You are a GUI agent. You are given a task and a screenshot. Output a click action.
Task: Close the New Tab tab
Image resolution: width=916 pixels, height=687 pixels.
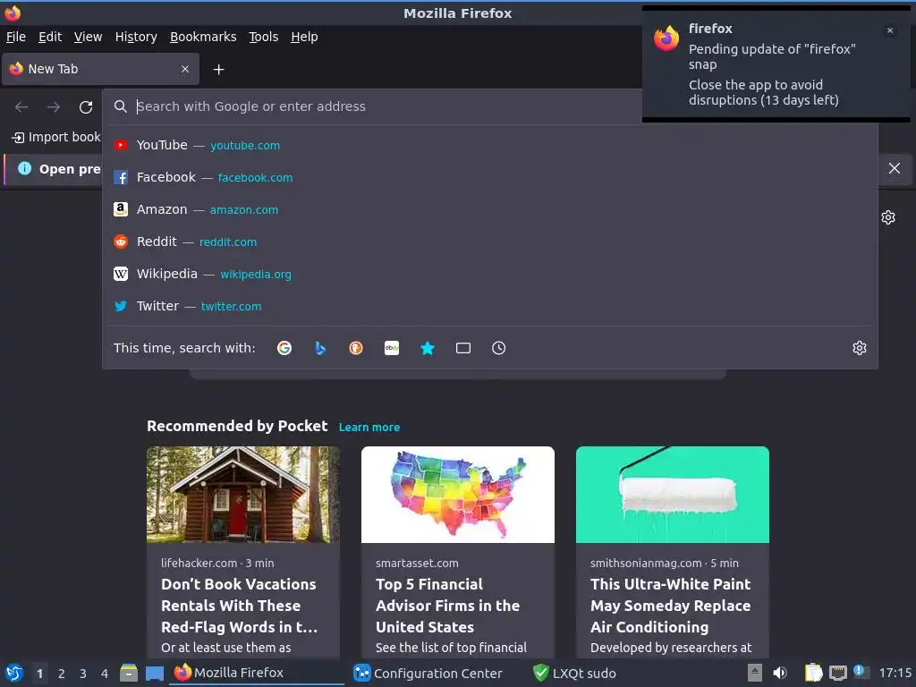click(x=185, y=69)
